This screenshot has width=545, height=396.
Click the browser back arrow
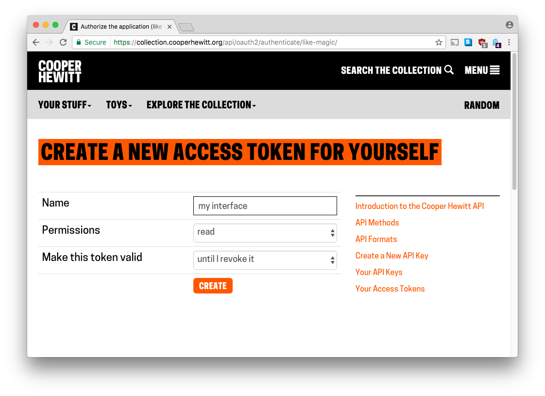(x=36, y=42)
